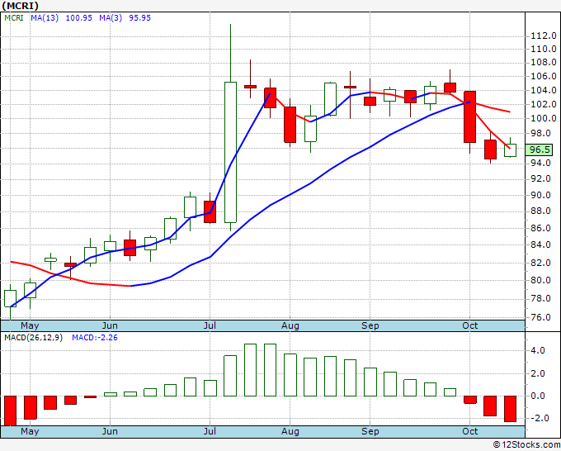Click the green MCRI legend text

pos(14,18)
